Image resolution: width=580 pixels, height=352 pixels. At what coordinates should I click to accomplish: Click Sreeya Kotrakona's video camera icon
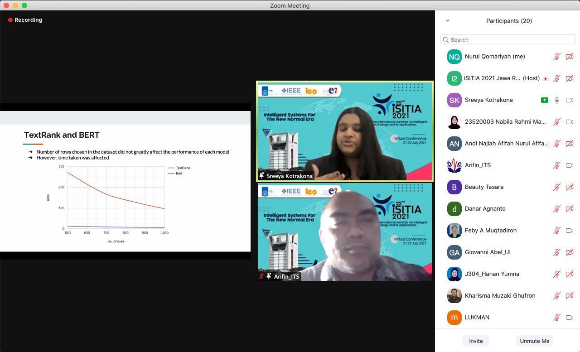click(x=570, y=100)
